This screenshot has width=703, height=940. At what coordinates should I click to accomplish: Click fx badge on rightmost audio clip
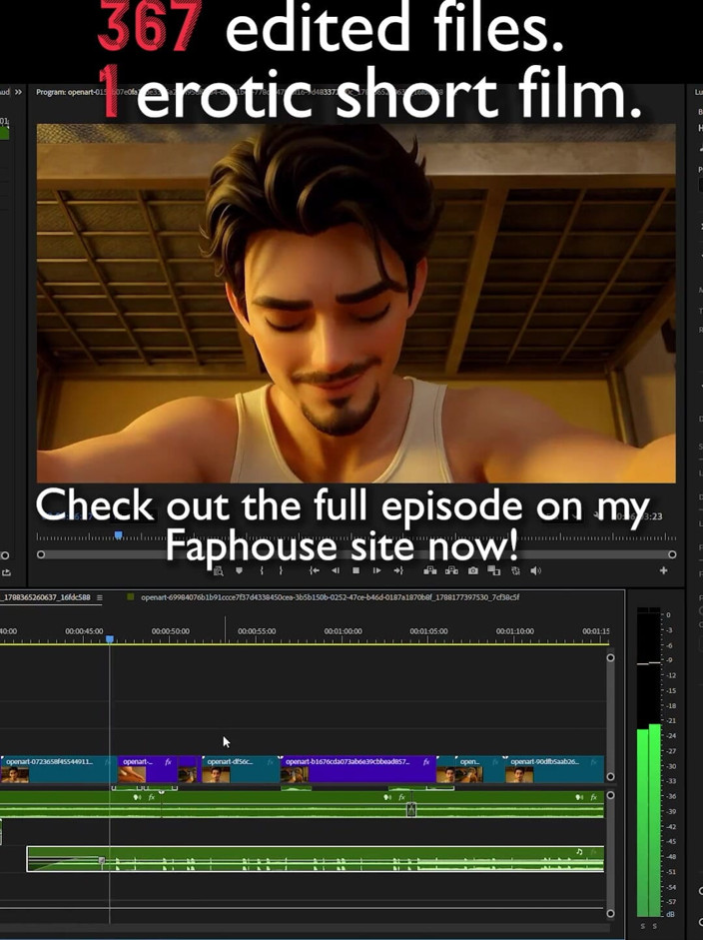point(593,797)
